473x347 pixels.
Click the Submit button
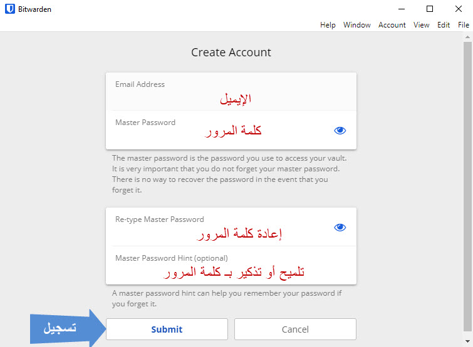coord(167,329)
